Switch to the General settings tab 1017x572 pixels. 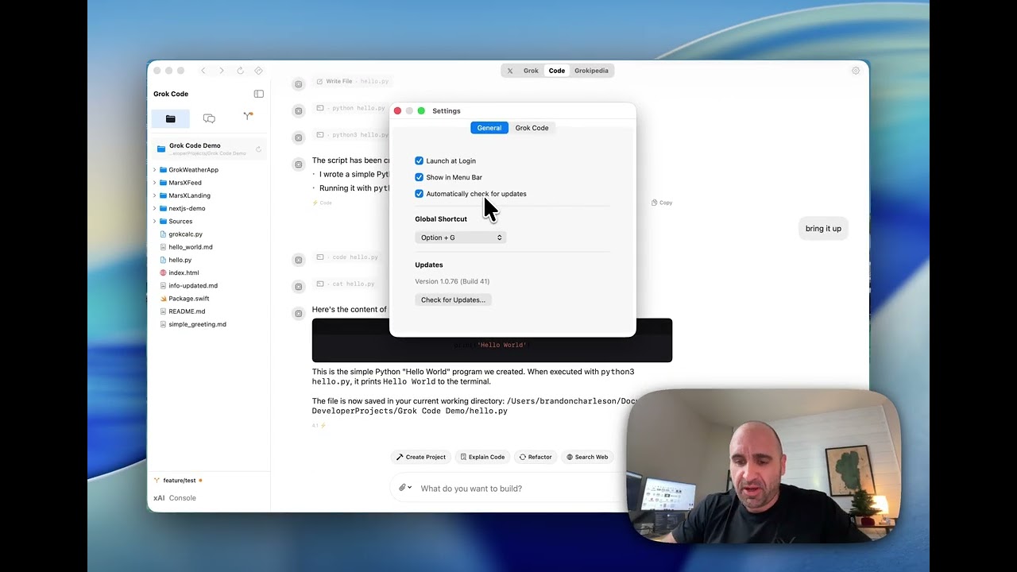489,128
